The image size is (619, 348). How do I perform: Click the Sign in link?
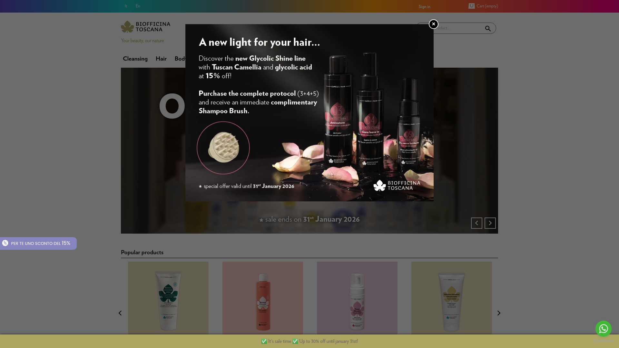(424, 6)
